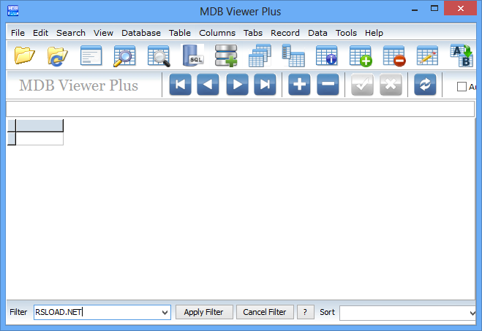Click the MDB Plus app icon in title bar
This screenshot has width=482, height=331.
(13, 10)
